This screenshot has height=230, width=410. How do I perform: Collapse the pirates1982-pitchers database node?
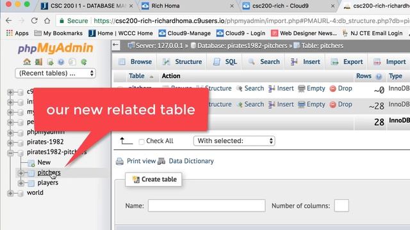tap(10, 153)
